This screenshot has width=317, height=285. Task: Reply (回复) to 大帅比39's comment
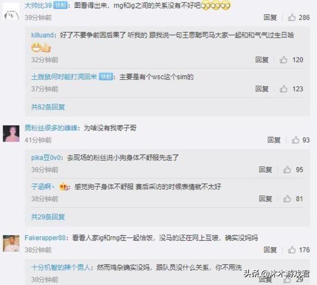tap(270, 18)
